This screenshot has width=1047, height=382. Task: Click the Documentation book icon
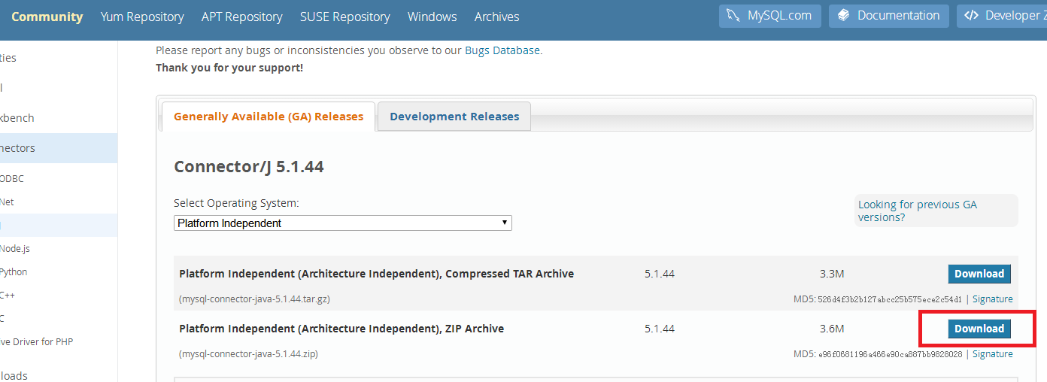[x=843, y=16]
